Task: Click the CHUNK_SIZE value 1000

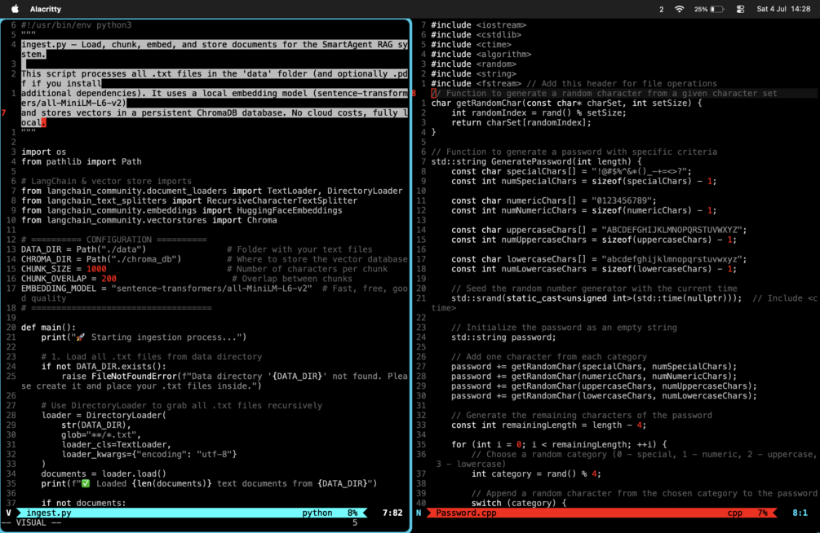Action: pos(96,269)
